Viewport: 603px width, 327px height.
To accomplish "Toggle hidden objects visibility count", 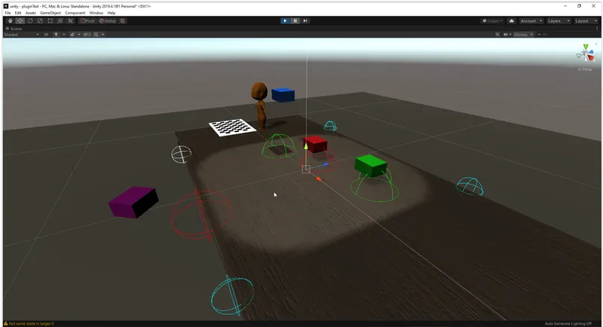I will point(87,35).
